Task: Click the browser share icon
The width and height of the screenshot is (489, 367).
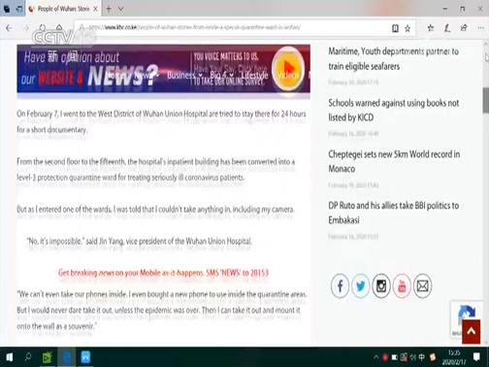Action: [464, 28]
